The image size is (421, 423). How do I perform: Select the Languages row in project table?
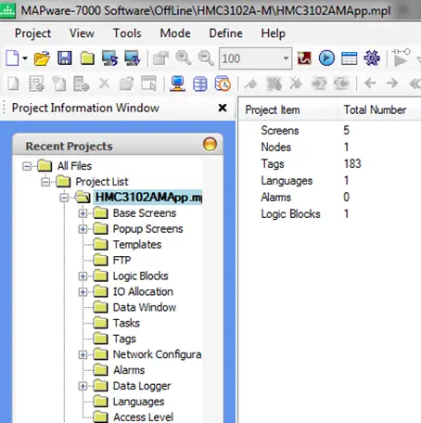coord(287,181)
